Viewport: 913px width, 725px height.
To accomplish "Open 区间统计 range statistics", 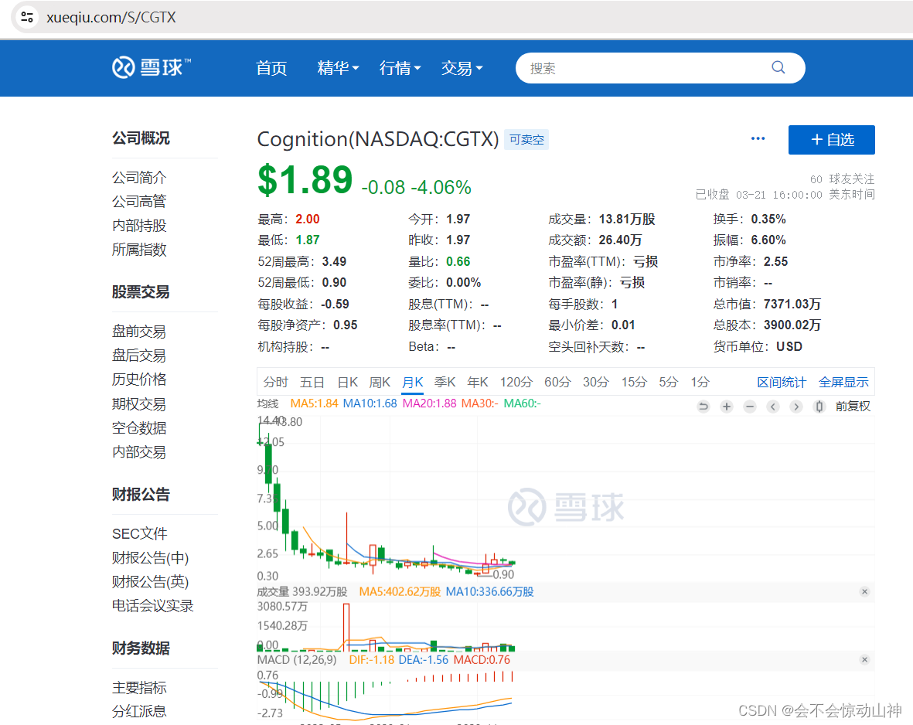I will pos(782,382).
